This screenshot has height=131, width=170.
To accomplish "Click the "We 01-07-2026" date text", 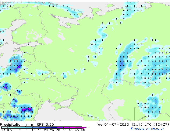I will pos(113,125).
